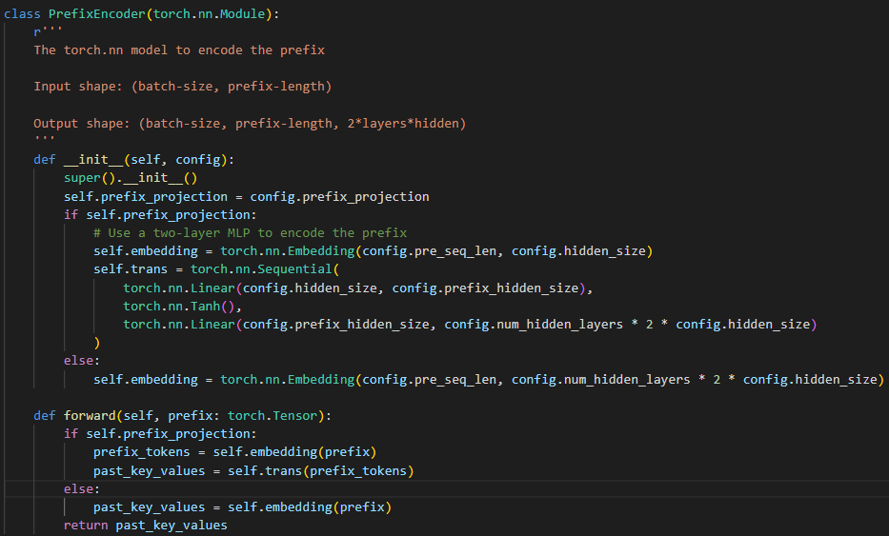Click the docstring line 'The torch.nn model to encode the prefix'
The image size is (889, 536).
[179, 50]
